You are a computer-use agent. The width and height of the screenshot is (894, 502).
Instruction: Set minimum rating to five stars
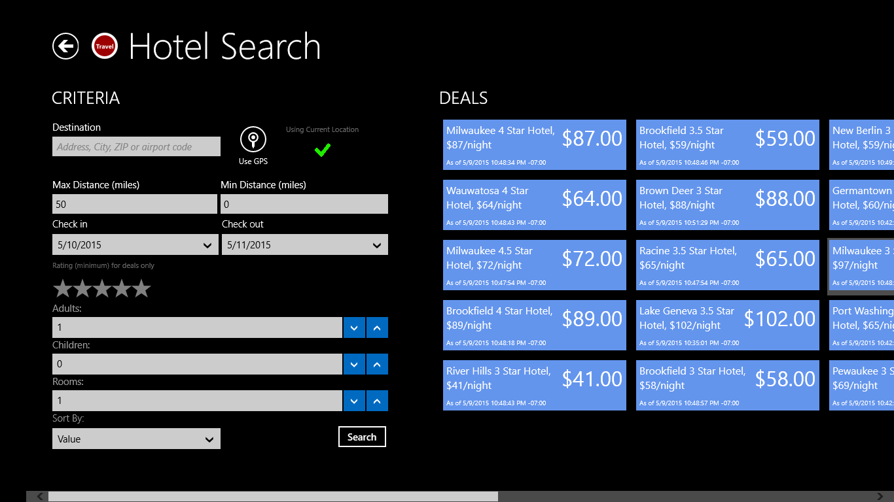pos(141,288)
